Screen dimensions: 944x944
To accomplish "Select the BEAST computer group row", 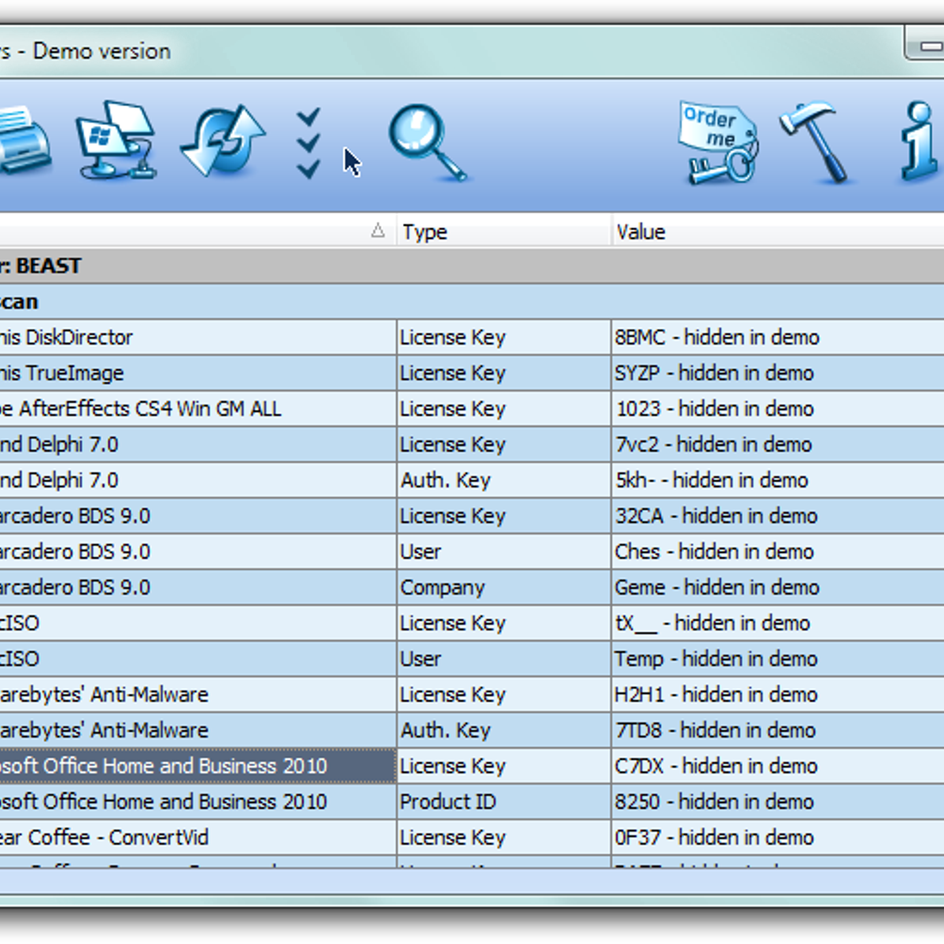I will 472,266.
